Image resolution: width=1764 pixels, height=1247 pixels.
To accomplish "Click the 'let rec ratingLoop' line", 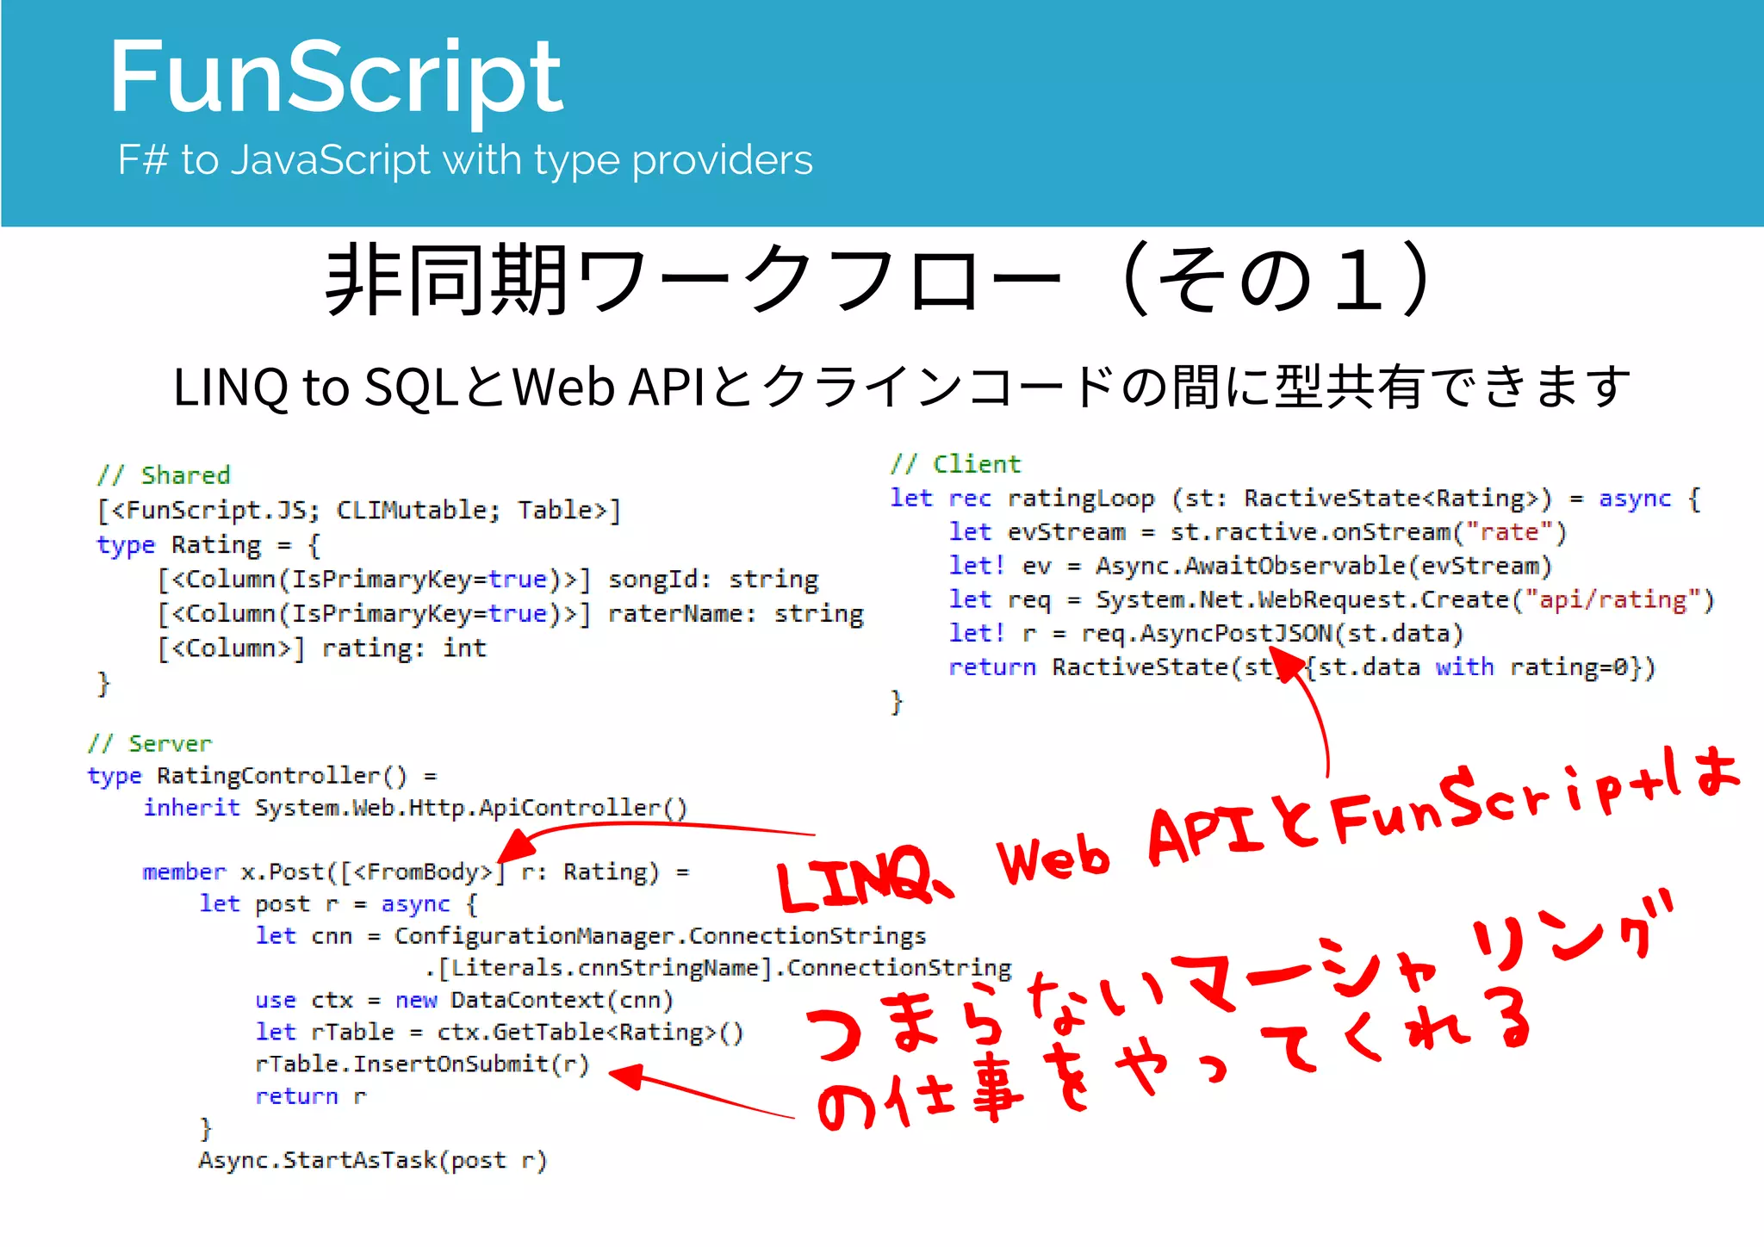I will [1295, 499].
